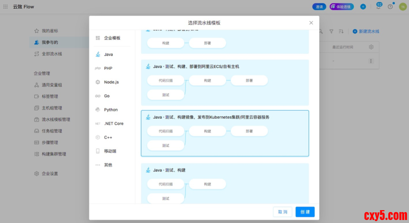
Task: Open the row's three-dot more menu
Action: [371, 61]
